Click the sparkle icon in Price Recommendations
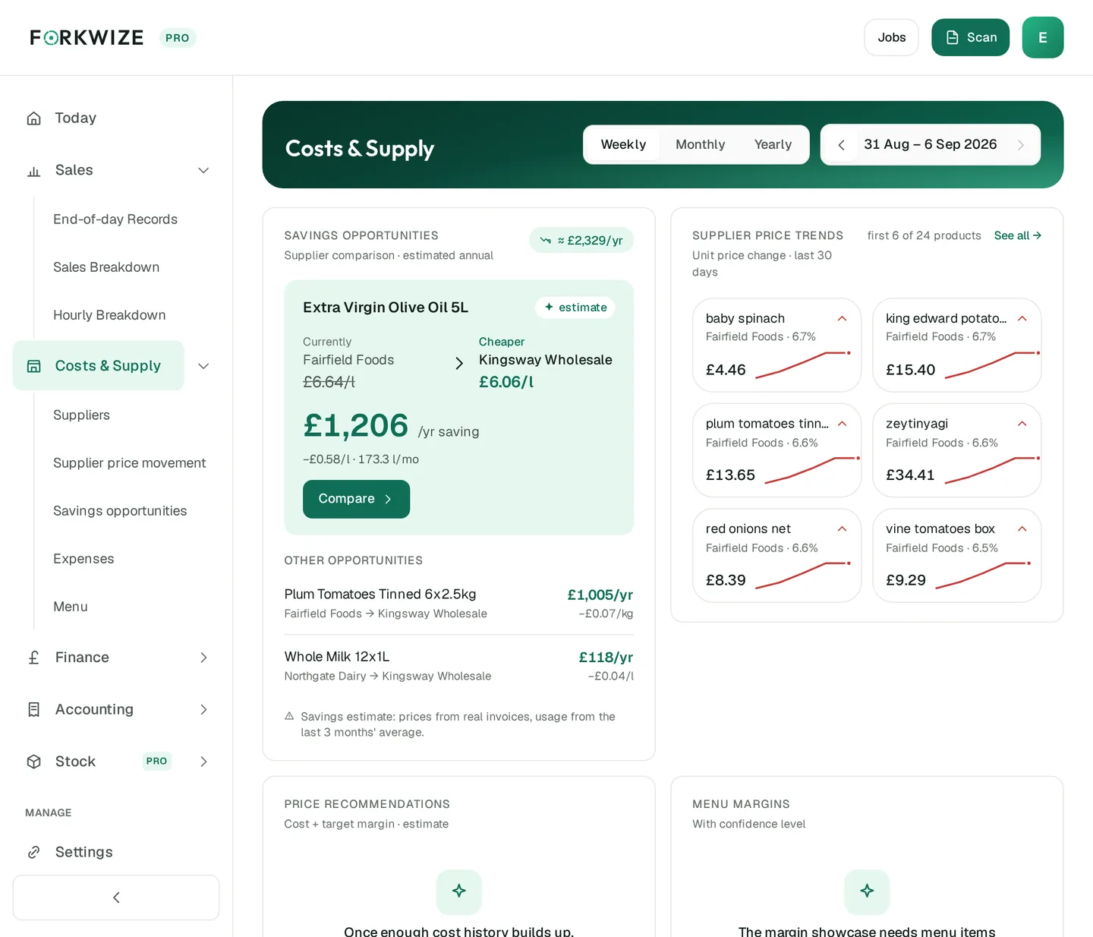The width and height of the screenshot is (1093, 937). (x=459, y=891)
